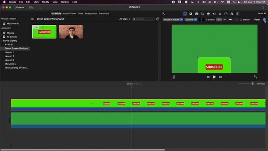Select the cropping tool icon

tap(202, 14)
